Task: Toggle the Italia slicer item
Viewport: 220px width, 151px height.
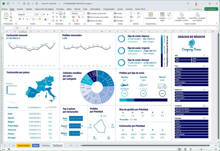Action: coord(191,80)
